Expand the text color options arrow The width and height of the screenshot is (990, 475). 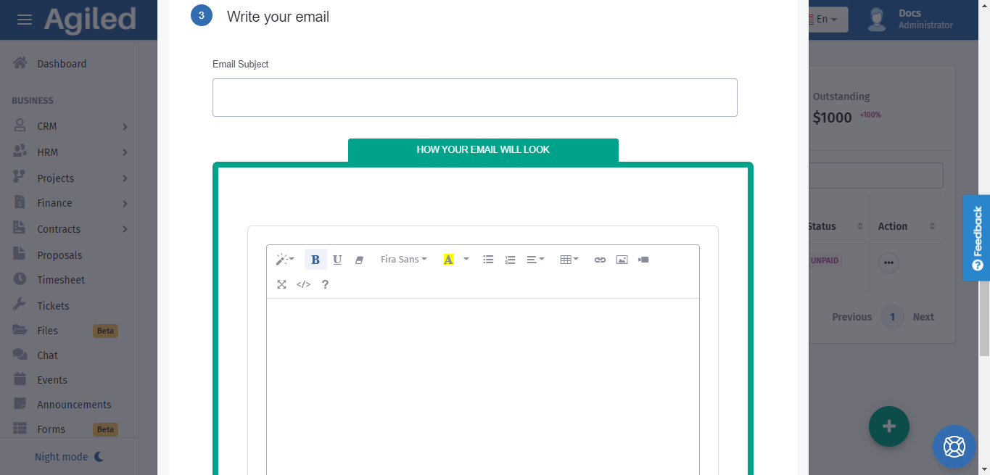tap(466, 260)
